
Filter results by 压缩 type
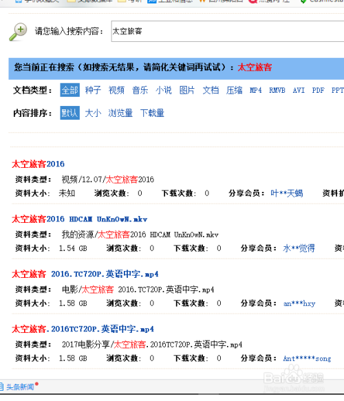point(234,90)
